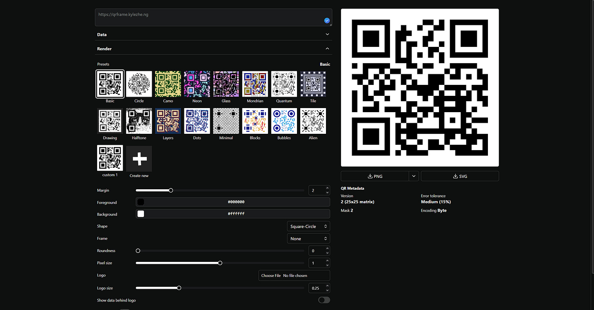Click the "QR Metadata" heading
Image resolution: width=594 pixels, height=310 pixels.
click(x=352, y=188)
